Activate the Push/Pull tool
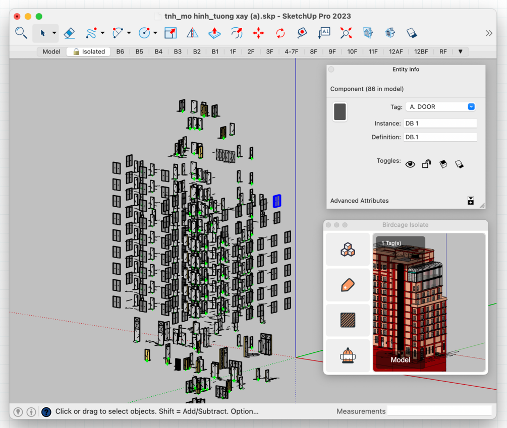The width and height of the screenshot is (507, 428). (214, 33)
